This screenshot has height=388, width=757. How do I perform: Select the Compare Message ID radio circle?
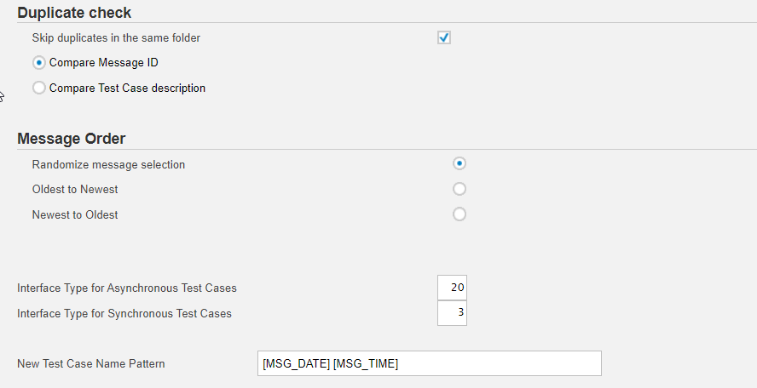click(x=39, y=62)
